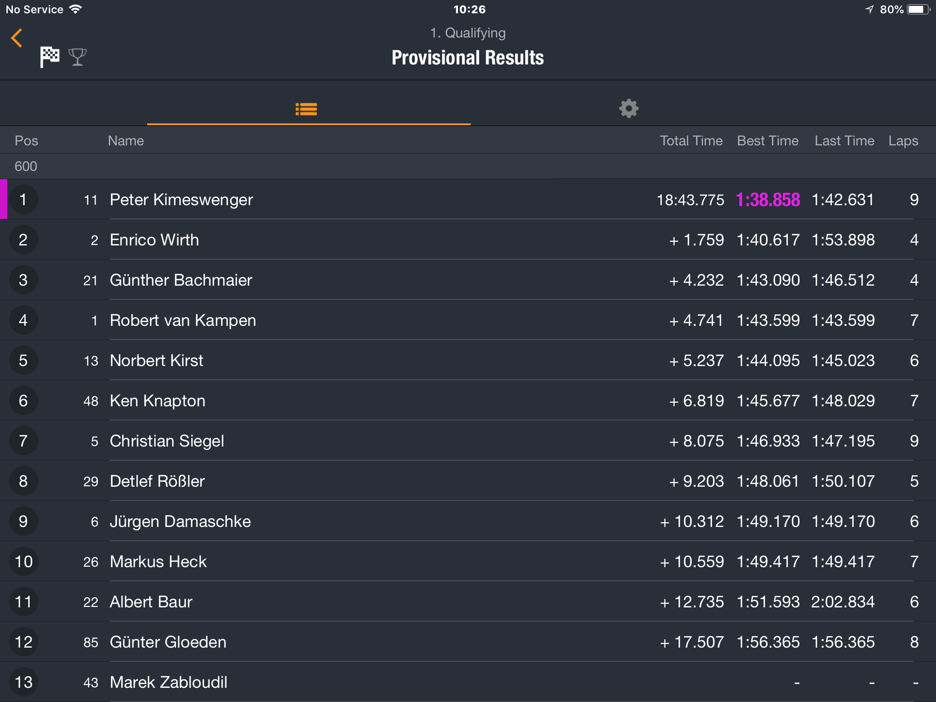Viewport: 936px width, 702px height.
Task: Select the Name column header
Action: point(126,141)
